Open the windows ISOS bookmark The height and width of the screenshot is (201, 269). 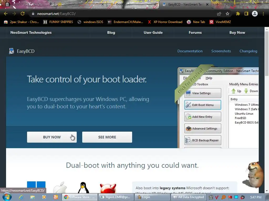coord(90,22)
